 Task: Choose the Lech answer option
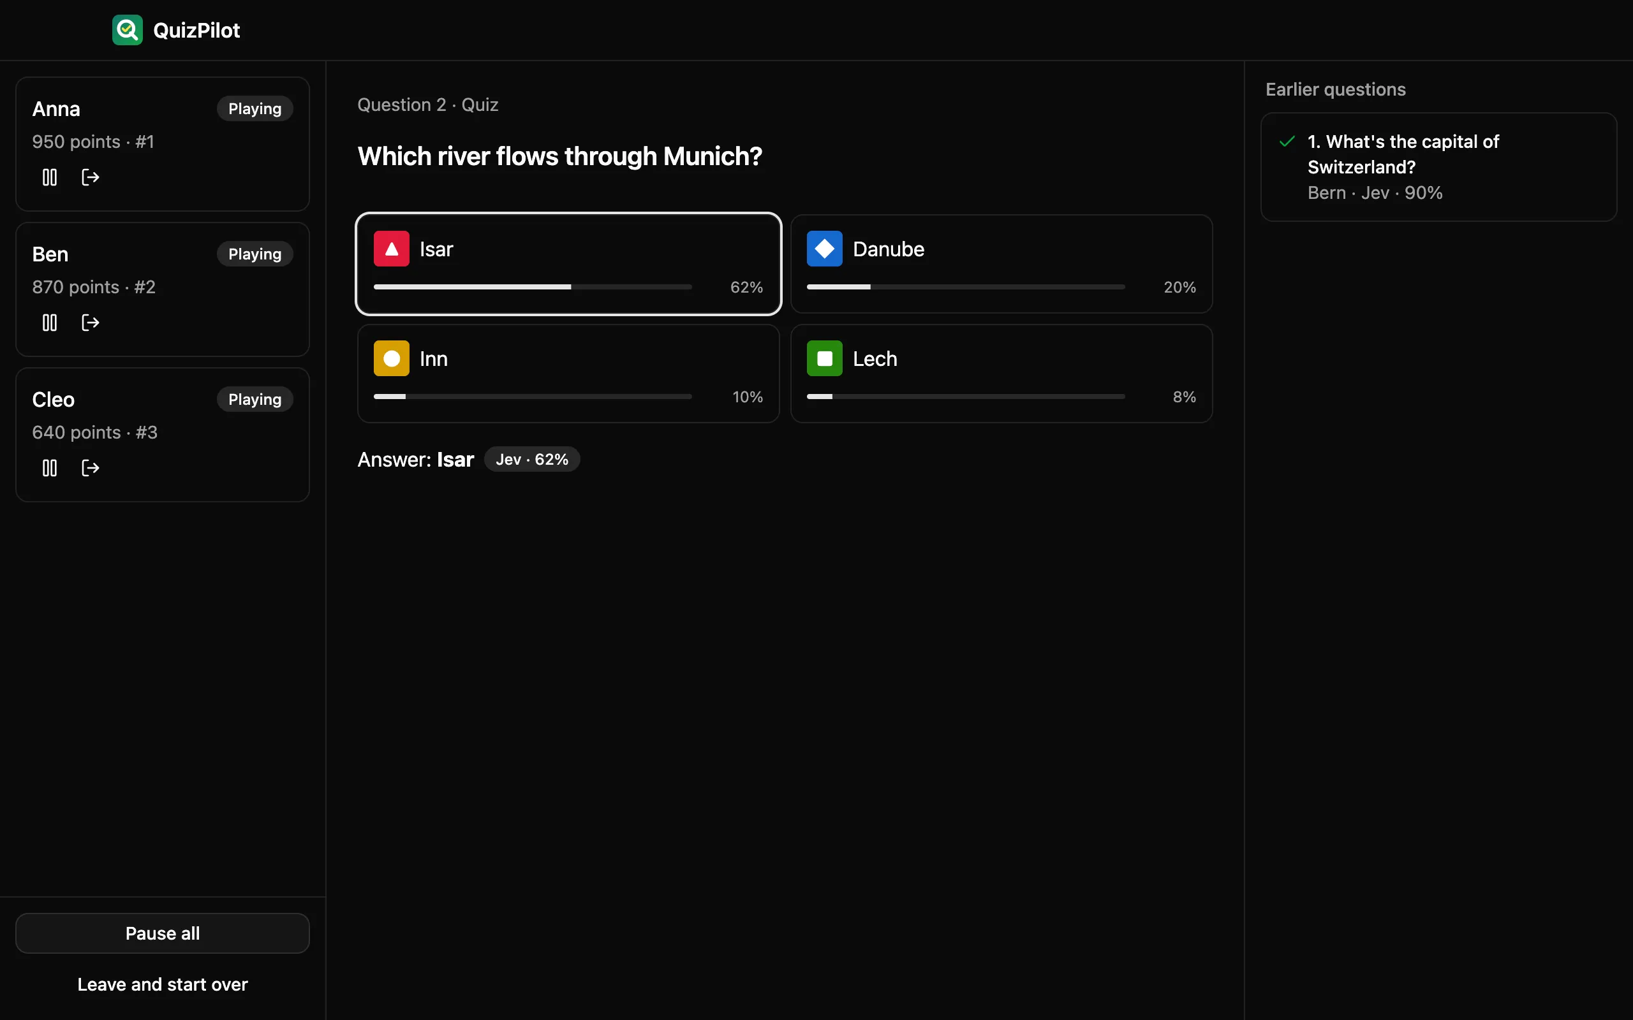[x=1001, y=374]
